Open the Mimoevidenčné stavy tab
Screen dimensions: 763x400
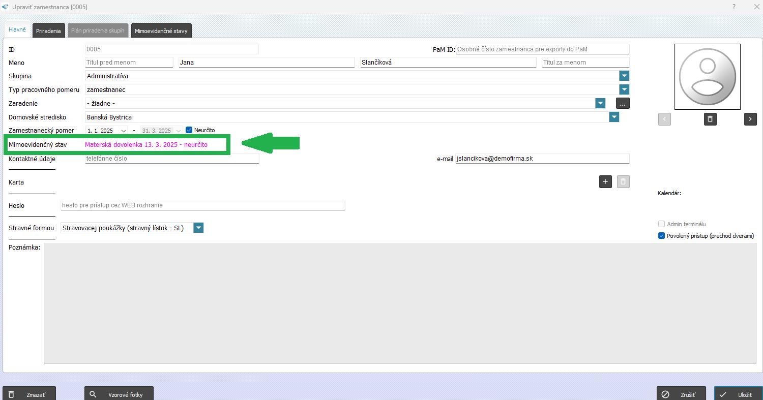point(161,30)
